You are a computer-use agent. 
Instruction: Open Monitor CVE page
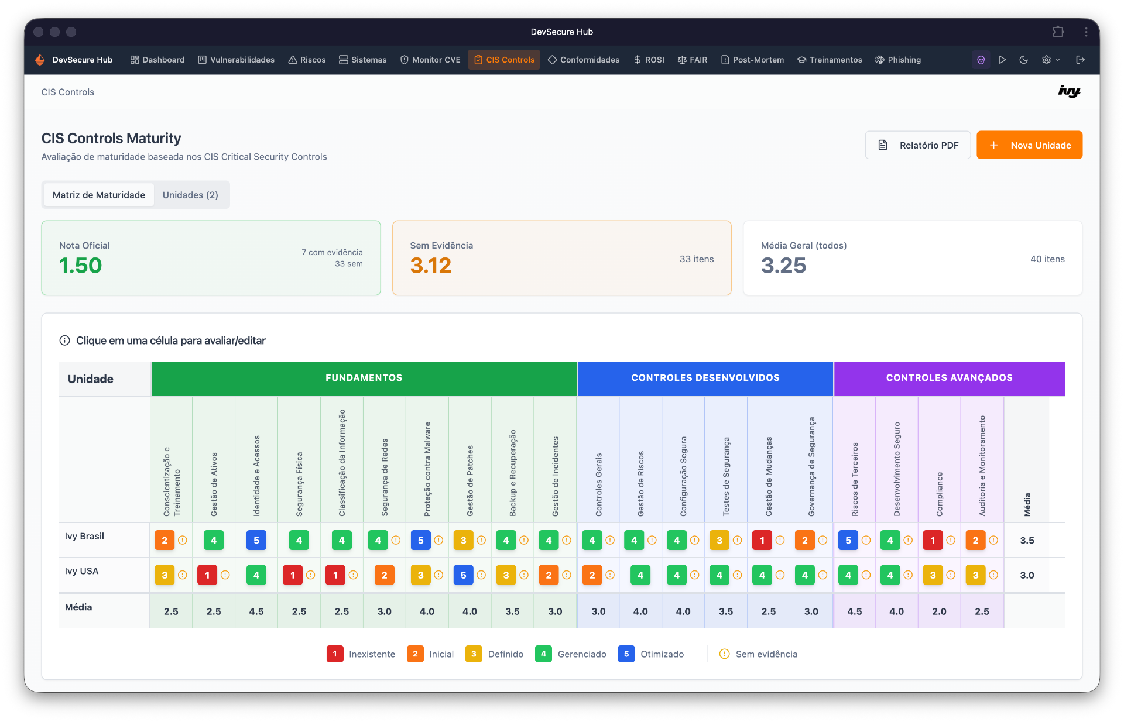click(x=430, y=60)
